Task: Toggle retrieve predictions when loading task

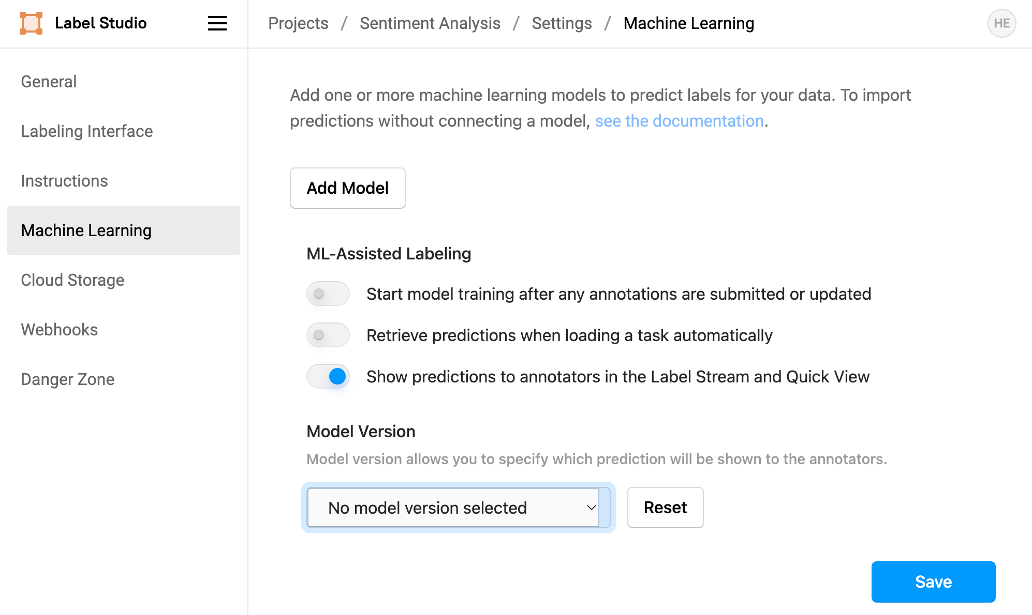Action: [328, 335]
